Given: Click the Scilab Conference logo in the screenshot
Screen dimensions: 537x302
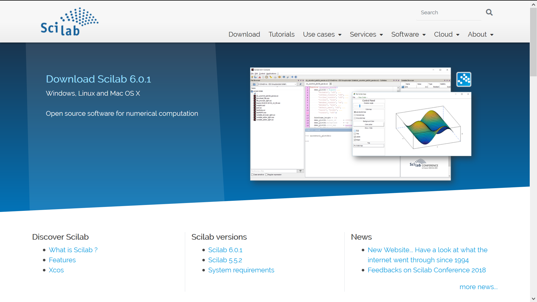Looking at the screenshot, I should (424, 164).
